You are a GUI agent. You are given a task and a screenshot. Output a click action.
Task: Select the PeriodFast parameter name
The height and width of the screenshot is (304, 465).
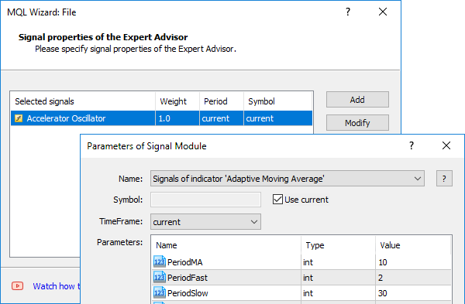[188, 278]
